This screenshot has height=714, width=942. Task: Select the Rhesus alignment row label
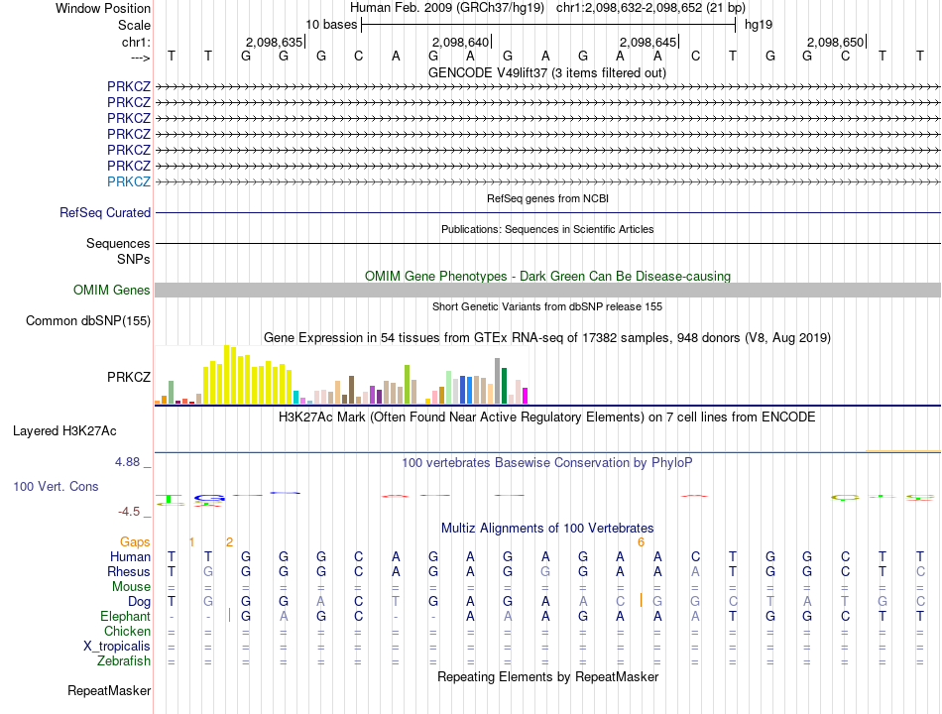click(x=129, y=571)
